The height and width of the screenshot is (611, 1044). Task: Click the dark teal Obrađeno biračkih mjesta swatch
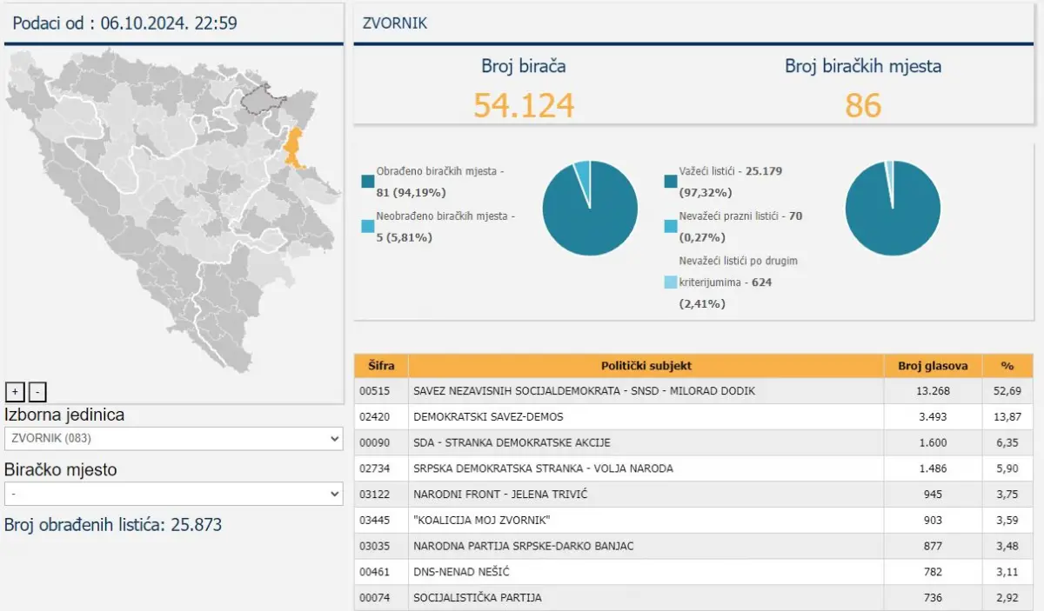(x=368, y=182)
